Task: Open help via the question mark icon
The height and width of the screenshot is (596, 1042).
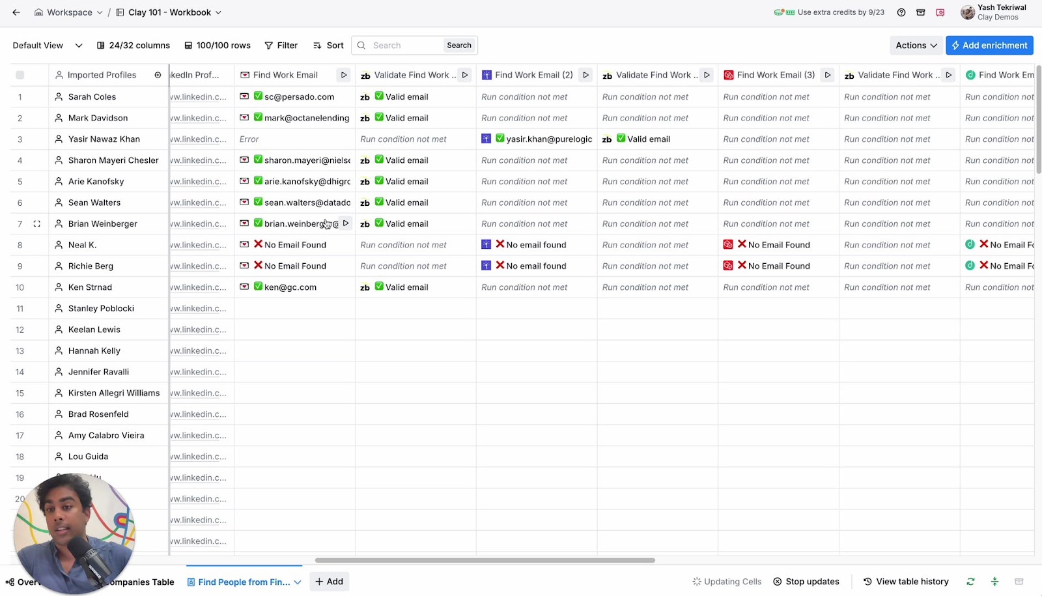Action: pos(902,12)
